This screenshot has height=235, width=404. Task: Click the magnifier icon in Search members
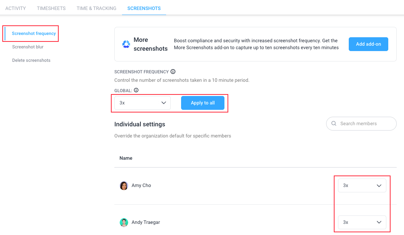(x=334, y=123)
